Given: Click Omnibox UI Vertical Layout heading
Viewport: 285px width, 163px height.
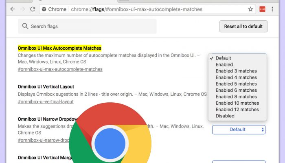Looking at the screenshot, I should click(46, 86).
